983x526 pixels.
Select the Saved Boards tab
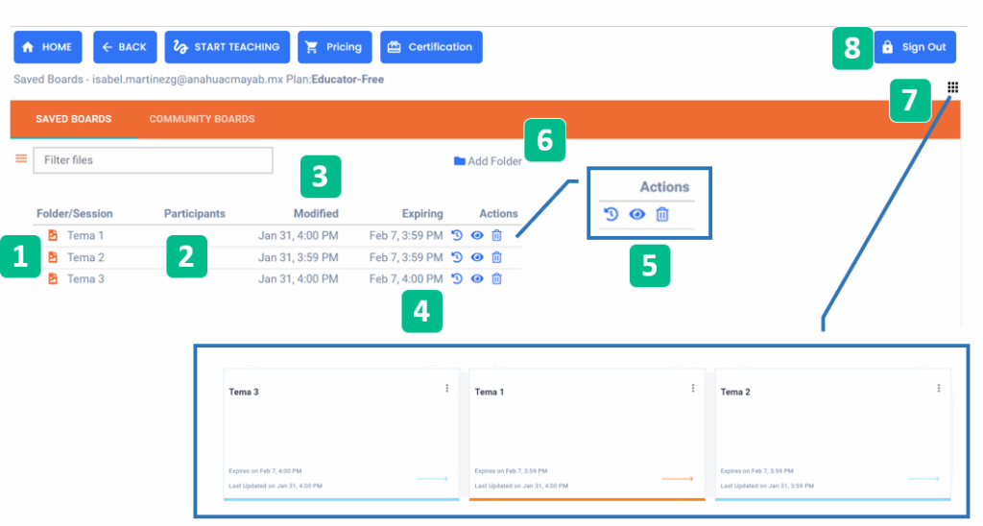coord(73,119)
